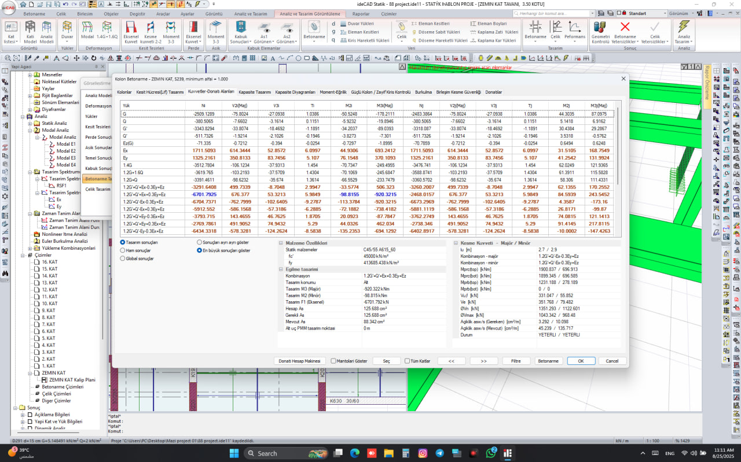Open File Explorer from the taskbar
Viewport: 741px width, 462px height.
point(388,453)
